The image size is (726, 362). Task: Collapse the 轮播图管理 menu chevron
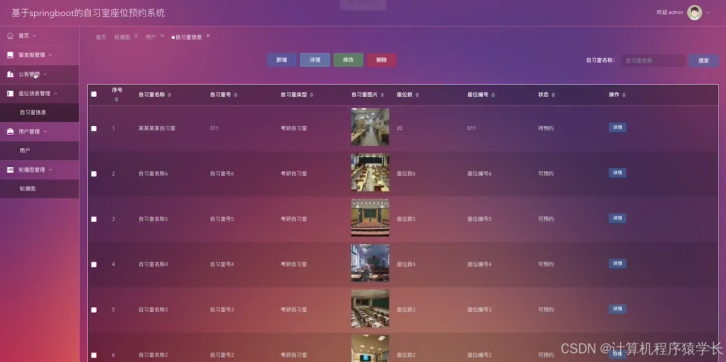pyautogui.click(x=50, y=170)
